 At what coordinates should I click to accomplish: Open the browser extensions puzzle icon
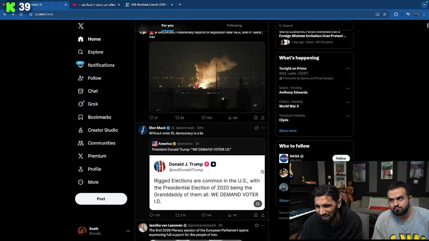tap(396, 14)
